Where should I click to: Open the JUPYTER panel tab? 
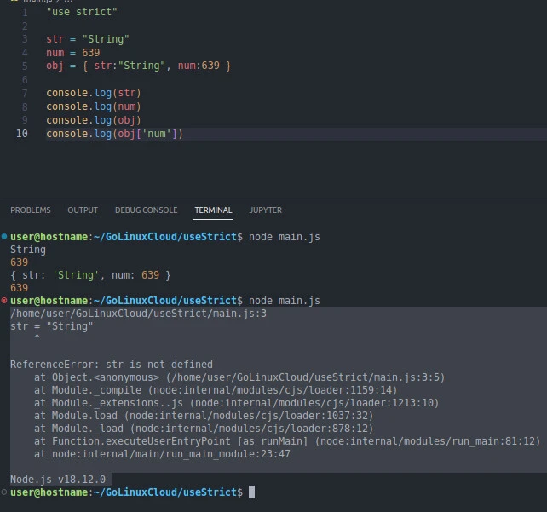(265, 210)
